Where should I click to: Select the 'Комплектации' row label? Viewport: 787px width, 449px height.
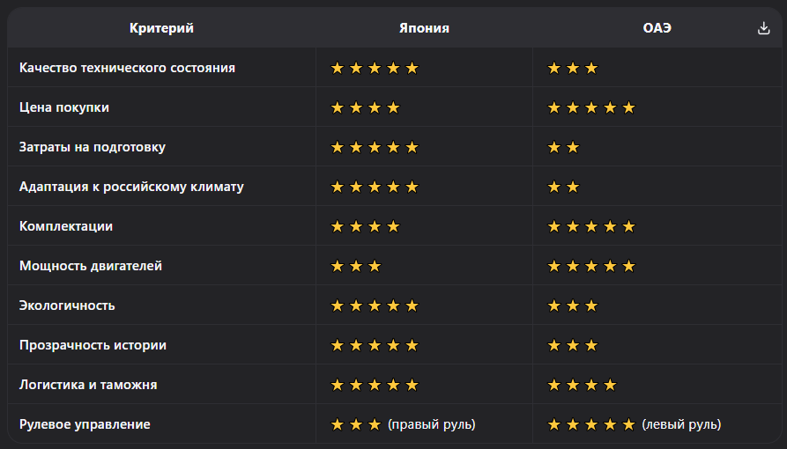click(x=66, y=226)
